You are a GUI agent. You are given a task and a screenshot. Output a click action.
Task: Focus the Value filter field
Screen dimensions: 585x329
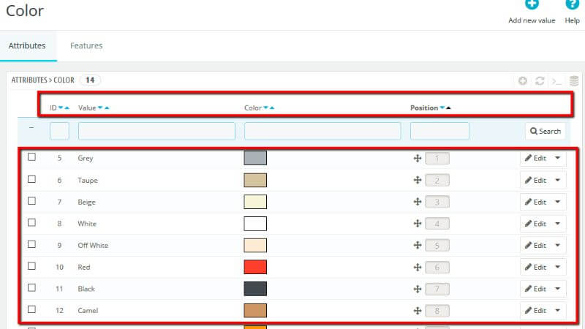(x=156, y=131)
